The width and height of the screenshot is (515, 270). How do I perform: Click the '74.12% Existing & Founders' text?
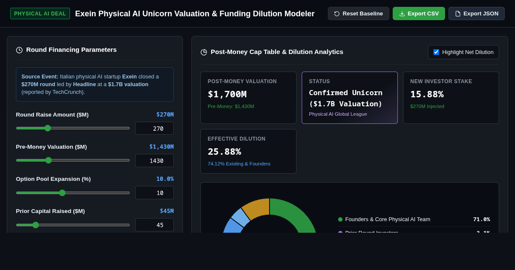coord(239,164)
